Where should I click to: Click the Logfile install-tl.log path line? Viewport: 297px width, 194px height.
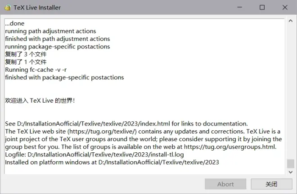(94, 155)
